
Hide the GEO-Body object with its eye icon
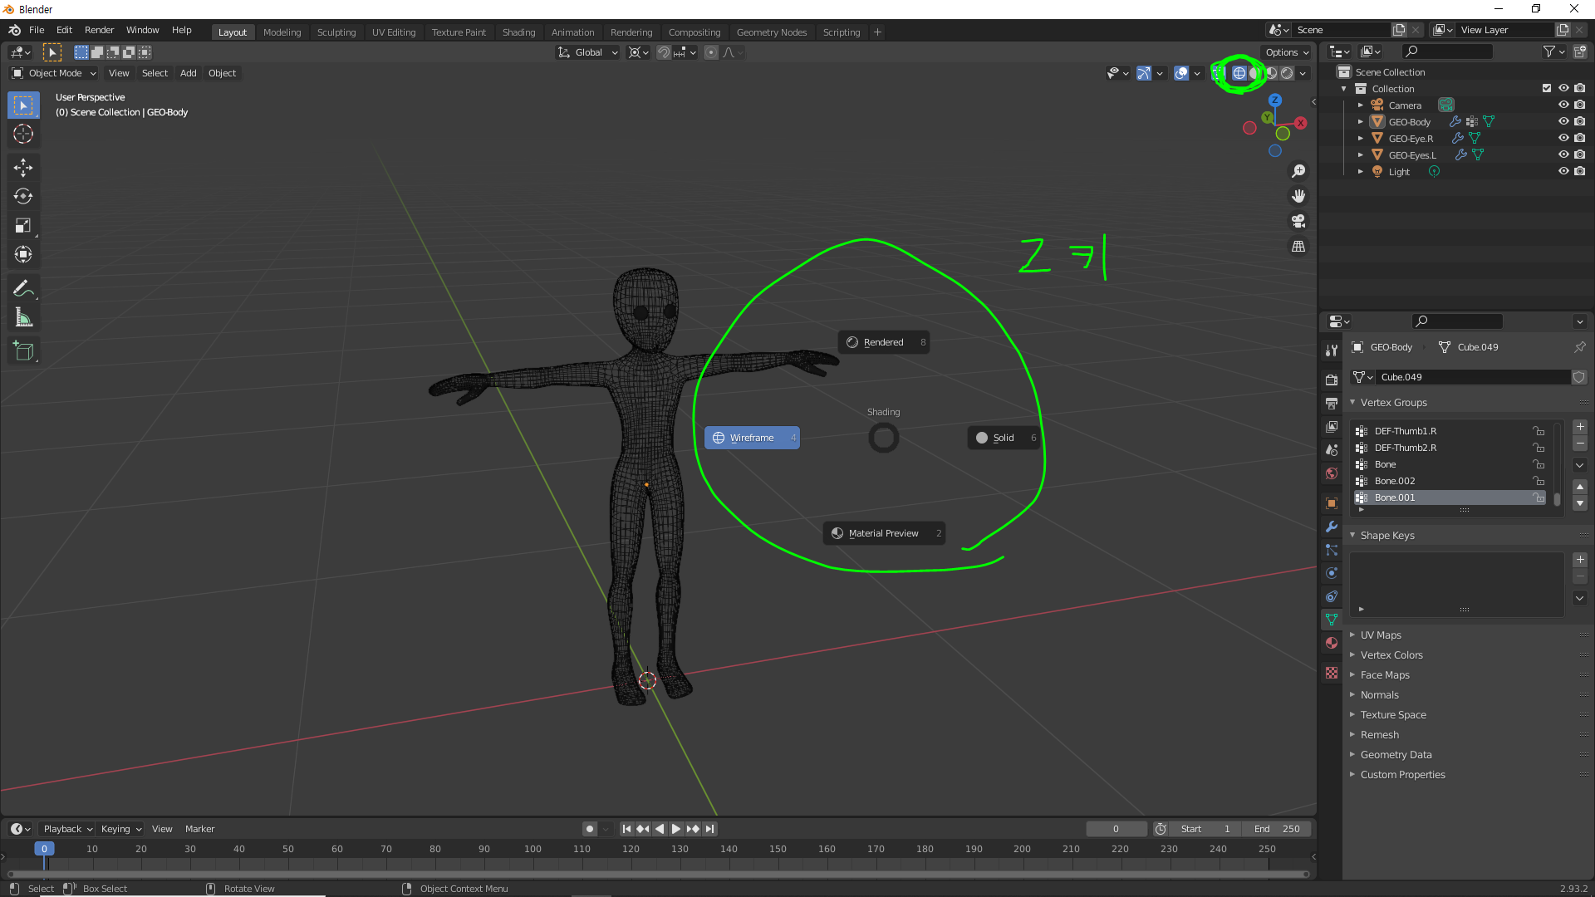click(1563, 121)
